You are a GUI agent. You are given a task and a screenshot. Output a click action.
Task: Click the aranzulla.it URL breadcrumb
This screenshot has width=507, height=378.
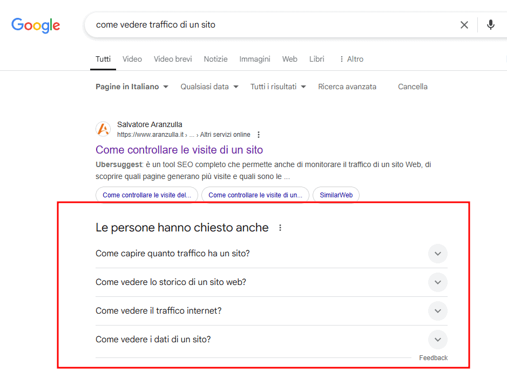click(184, 135)
